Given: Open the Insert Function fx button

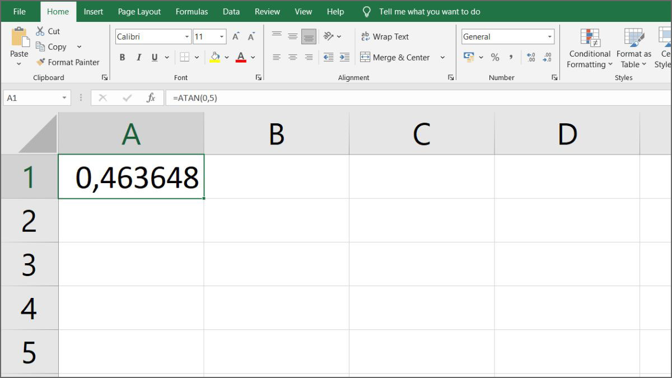Looking at the screenshot, I should [x=151, y=98].
